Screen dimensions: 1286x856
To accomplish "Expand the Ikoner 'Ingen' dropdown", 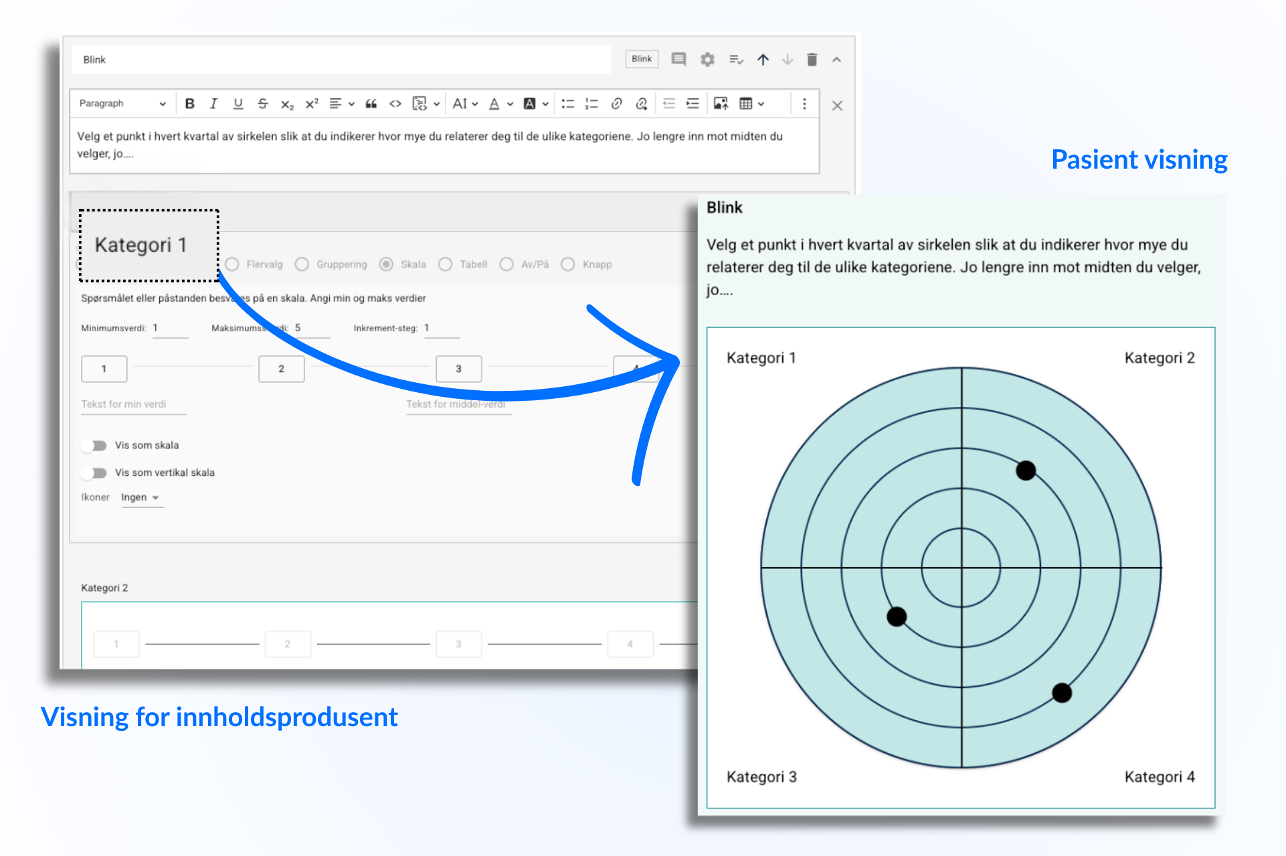I will click(x=141, y=498).
